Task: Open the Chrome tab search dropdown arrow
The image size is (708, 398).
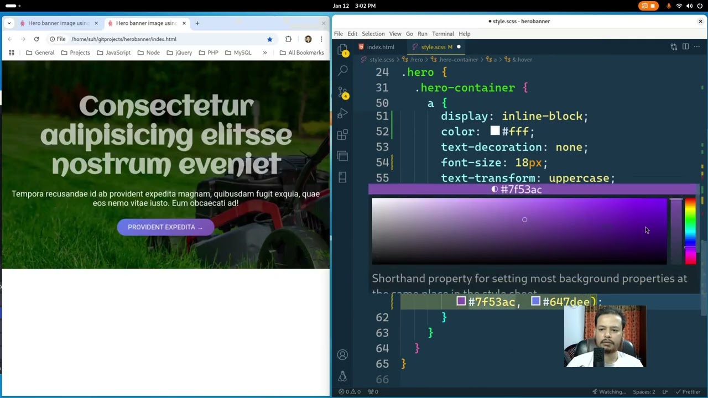Action: 9,23
